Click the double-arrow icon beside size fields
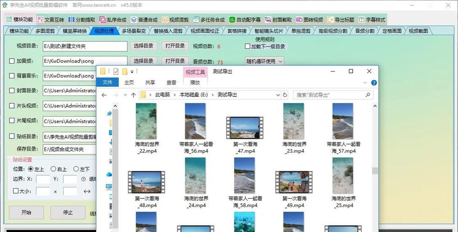The height and width of the screenshot is (232, 458). coord(87,192)
